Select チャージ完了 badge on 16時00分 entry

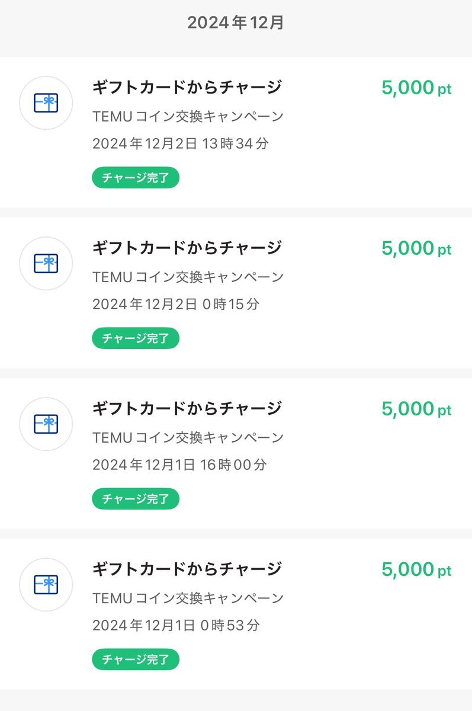click(x=136, y=499)
